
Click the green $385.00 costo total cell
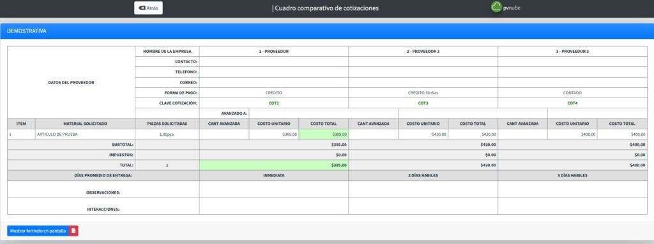point(324,134)
